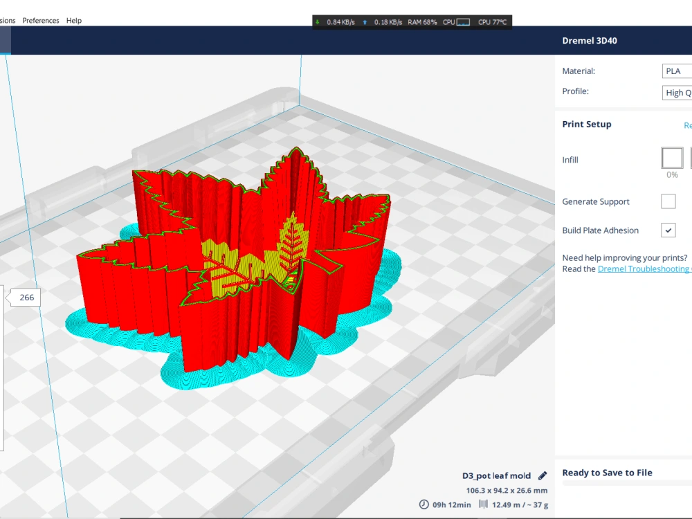This screenshot has height=519, width=692.
Task: Click the layer number 266 field
Action: 26,298
